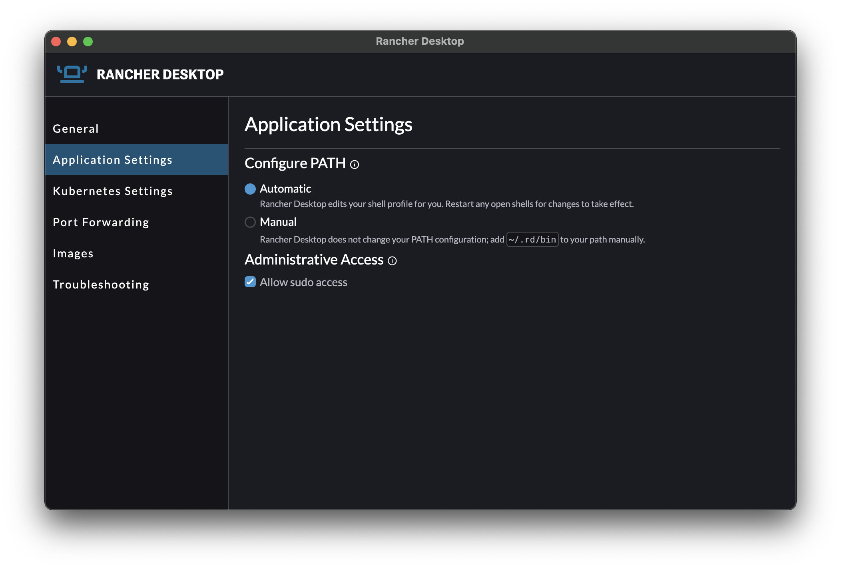Click the Administrative Access info icon

[x=393, y=261]
